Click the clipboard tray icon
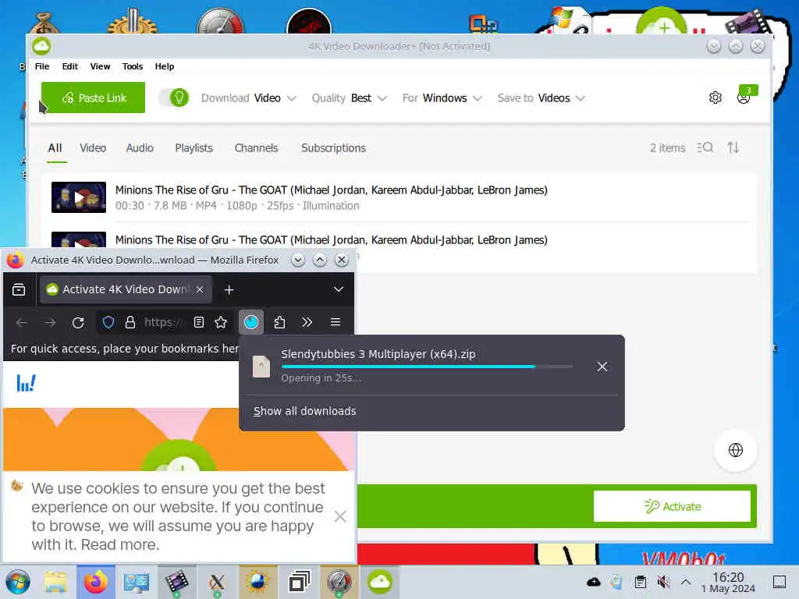The width and height of the screenshot is (799, 599). (x=641, y=582)
